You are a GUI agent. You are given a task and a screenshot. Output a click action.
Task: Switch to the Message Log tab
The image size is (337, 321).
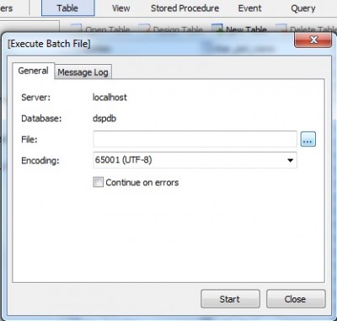point(83,72)
